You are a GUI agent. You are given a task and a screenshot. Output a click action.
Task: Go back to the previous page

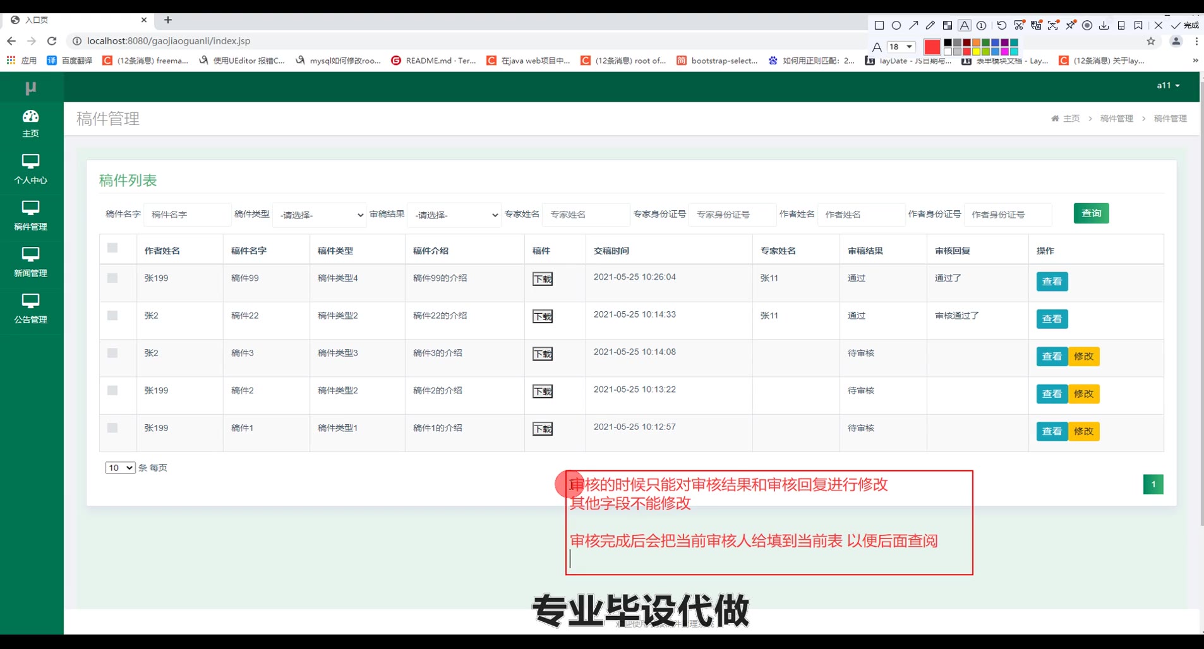tap(11, 41)
